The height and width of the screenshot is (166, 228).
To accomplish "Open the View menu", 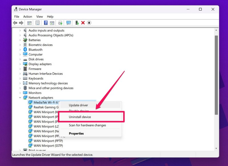I will click(40, 17).
